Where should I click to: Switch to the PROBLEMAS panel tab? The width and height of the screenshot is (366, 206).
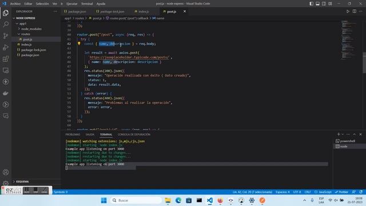(73, 134)
